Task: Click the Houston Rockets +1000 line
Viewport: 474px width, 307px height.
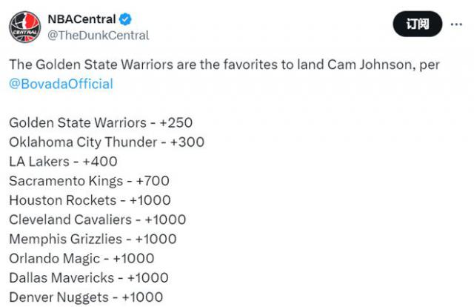Action: click(90, 200)
